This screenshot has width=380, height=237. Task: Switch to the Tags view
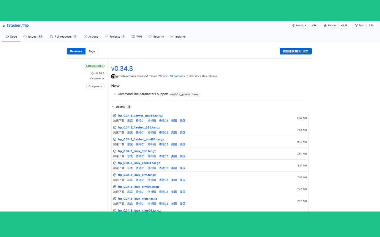(x=92, y=51)
